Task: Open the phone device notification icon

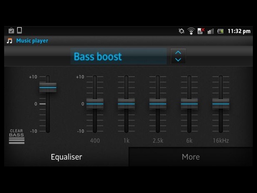Action: pos(19,30)
